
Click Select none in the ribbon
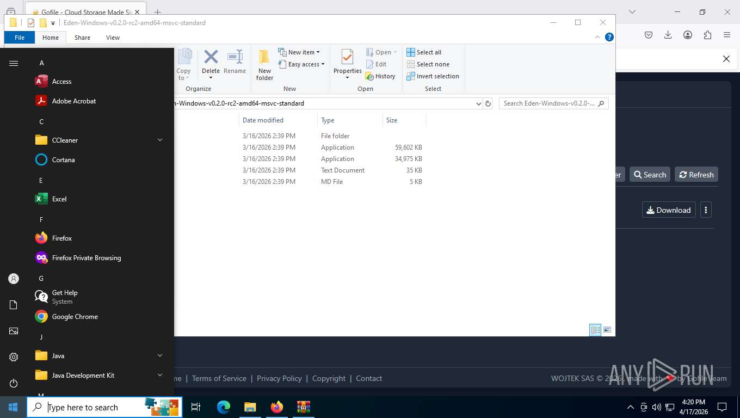pos(428,64)
